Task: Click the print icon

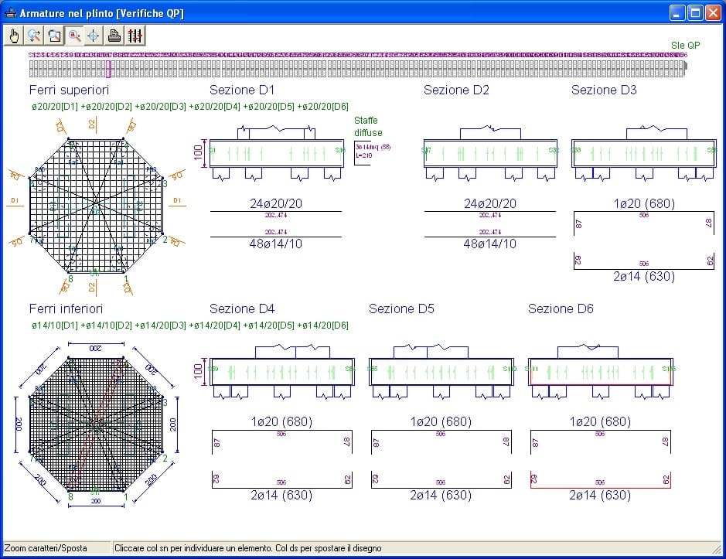Action: tap(114, 36)
